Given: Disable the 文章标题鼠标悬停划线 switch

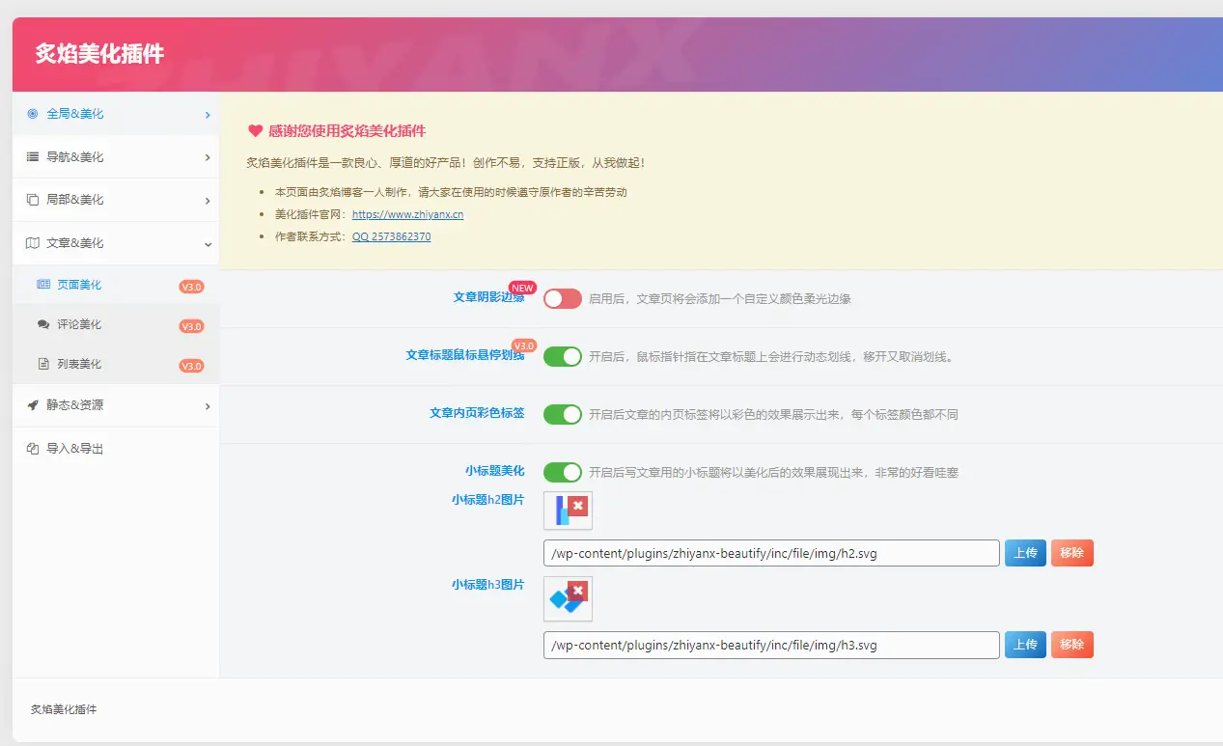Looking at the screenshot, I should [x=562, y=356].
